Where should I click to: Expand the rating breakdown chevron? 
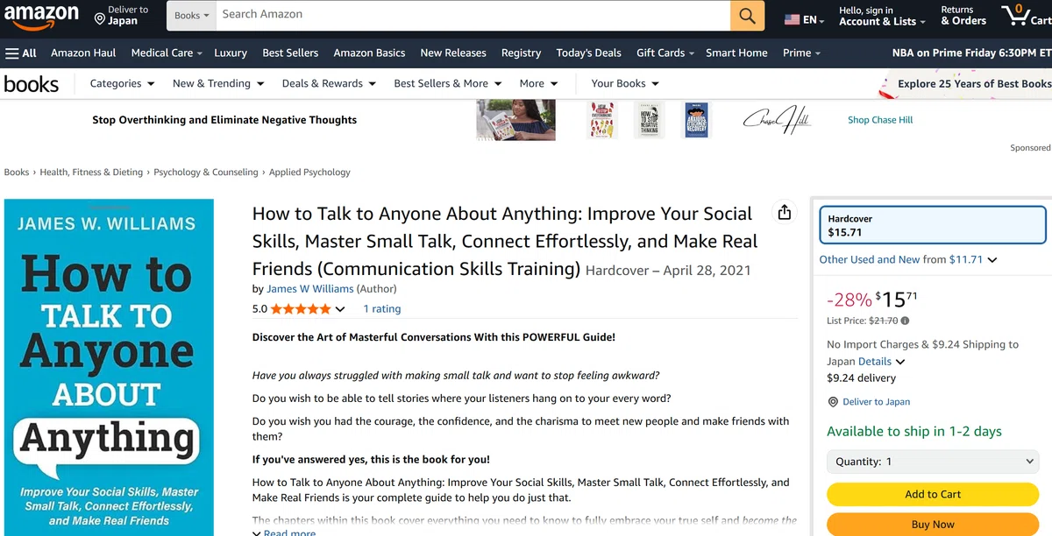coord(340,309)
